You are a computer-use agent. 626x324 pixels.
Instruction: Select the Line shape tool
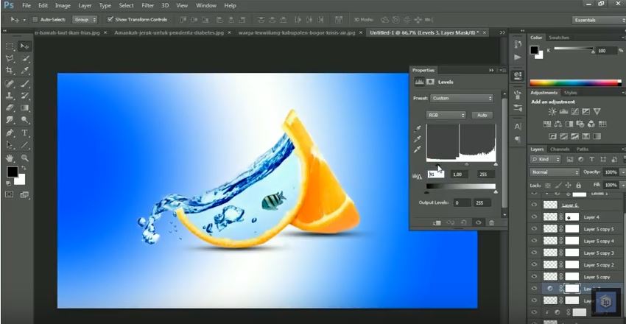click(24, 145)
